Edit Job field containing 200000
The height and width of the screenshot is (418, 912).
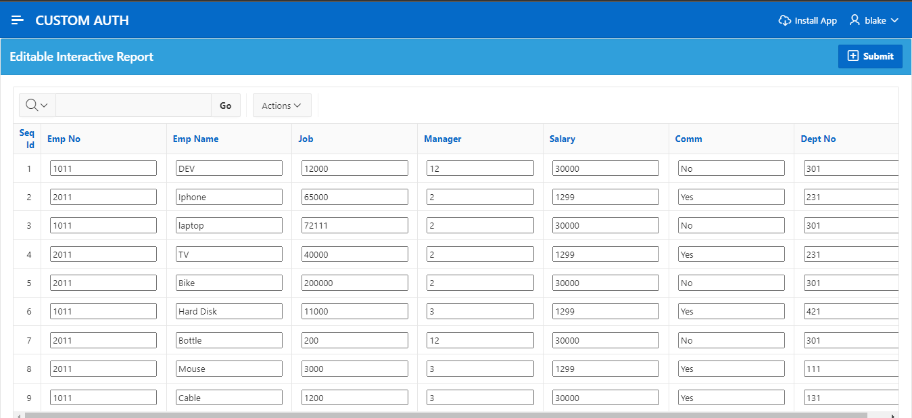pyautogui.click(x=354, y=283)
